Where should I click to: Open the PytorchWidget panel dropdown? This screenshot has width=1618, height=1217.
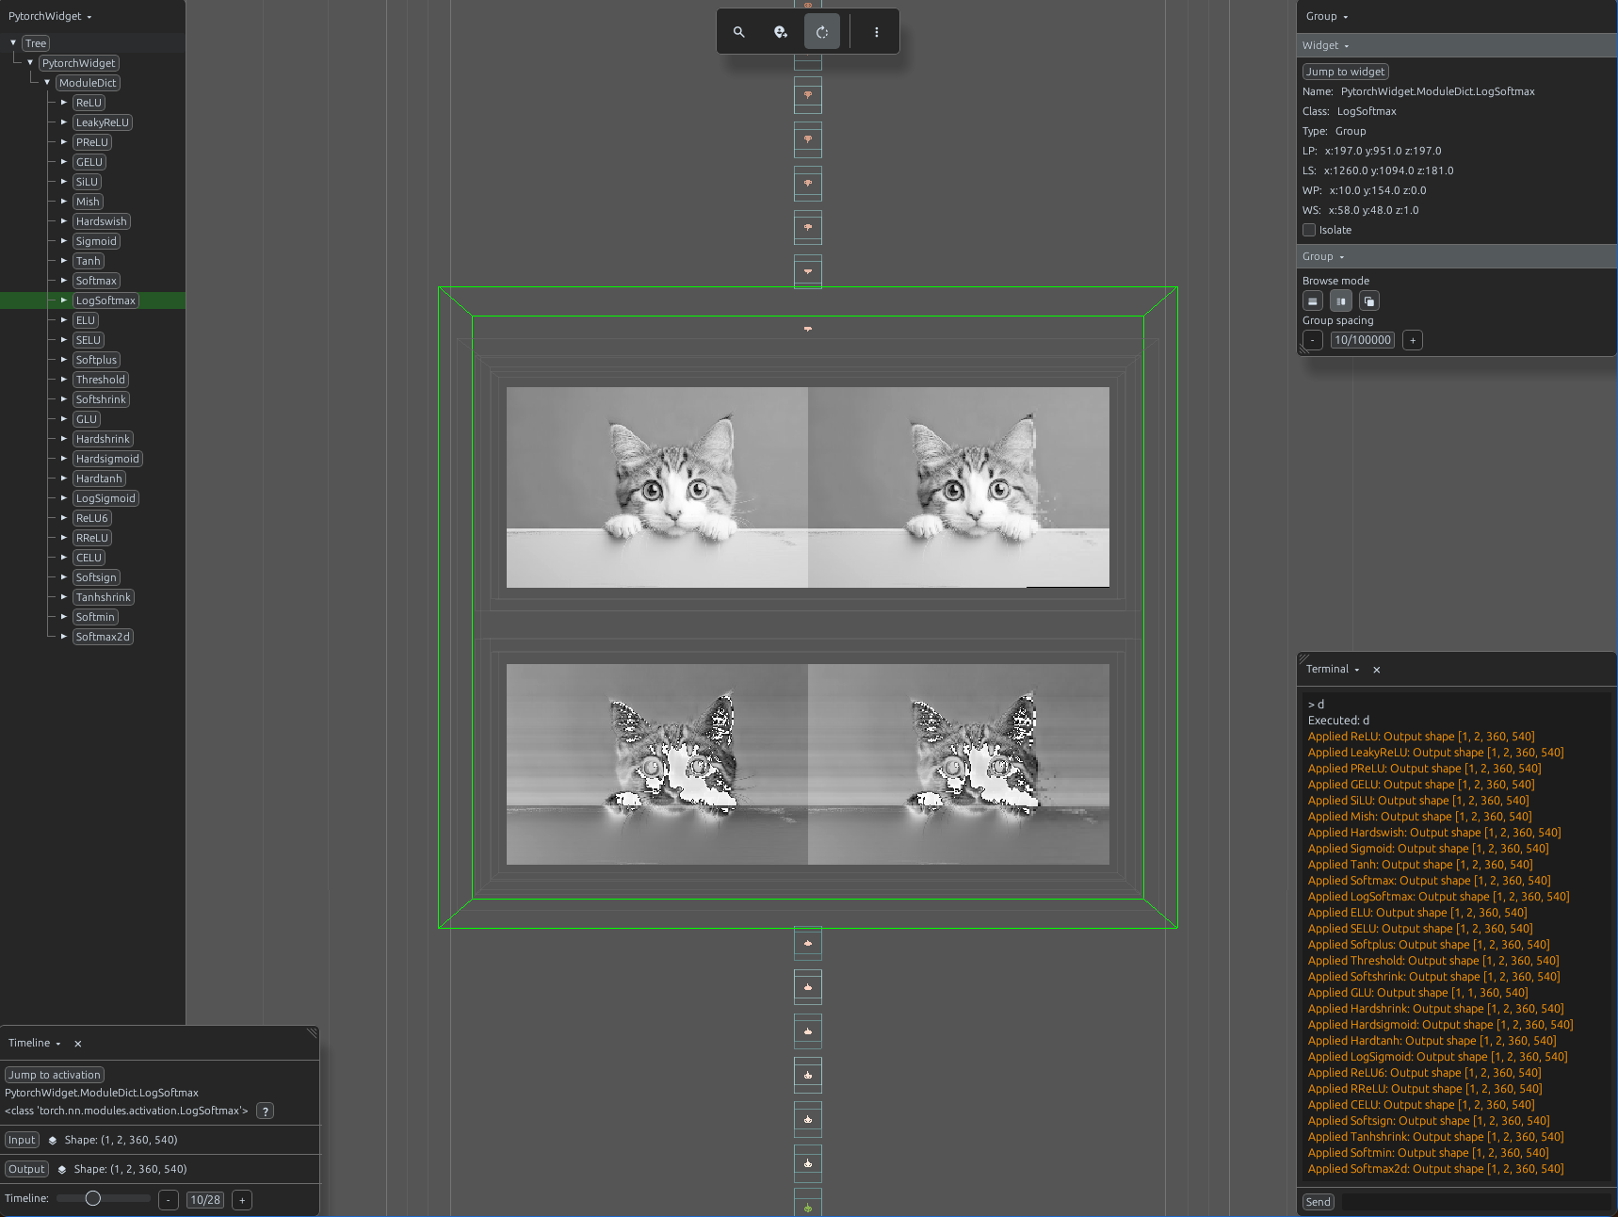pyautogui.click(x=50, y=17)
